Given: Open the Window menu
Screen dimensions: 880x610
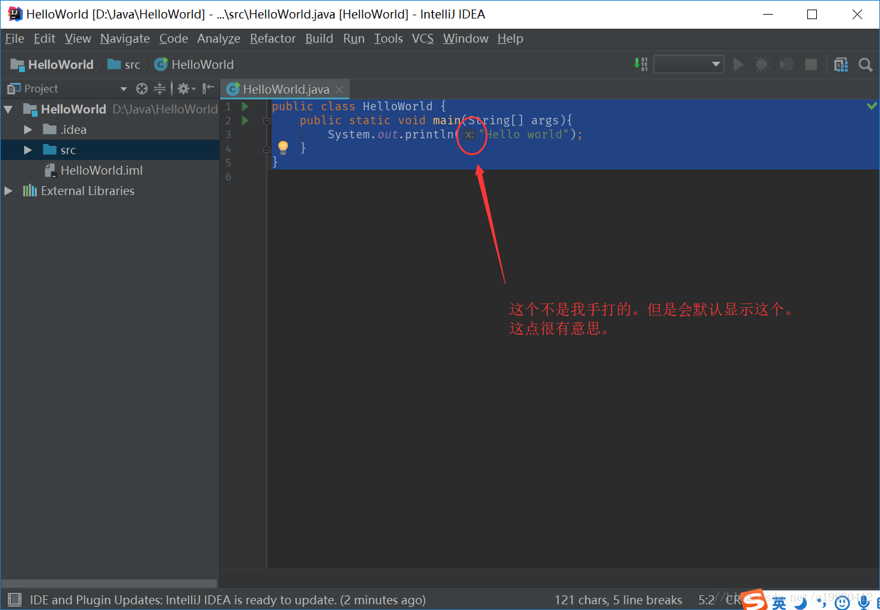Looking at the screenshot, I should tap(466, 38).
